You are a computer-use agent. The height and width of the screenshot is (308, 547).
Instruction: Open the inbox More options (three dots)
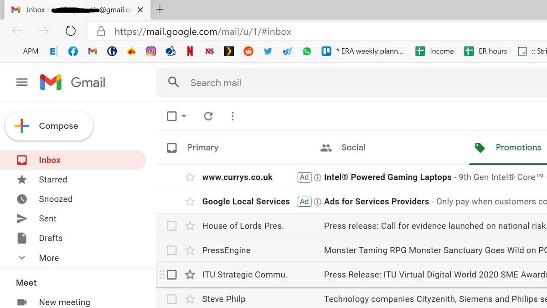232,116
